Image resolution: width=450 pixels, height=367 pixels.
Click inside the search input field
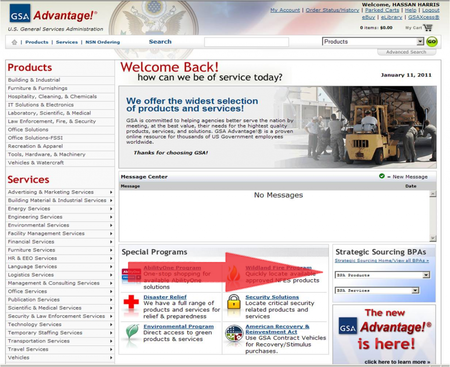(x=246, y=42)
